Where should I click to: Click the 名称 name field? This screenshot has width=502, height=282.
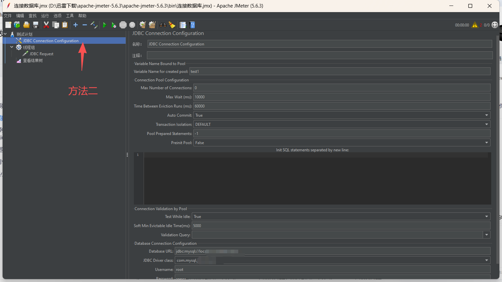(320, 44)
